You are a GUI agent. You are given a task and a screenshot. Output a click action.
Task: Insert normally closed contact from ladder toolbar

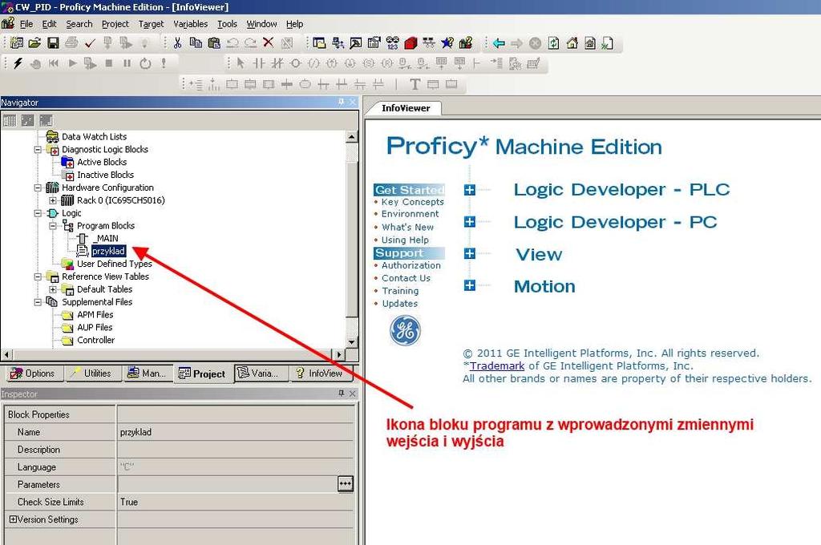pyautogui.click(x=277, y=63)
